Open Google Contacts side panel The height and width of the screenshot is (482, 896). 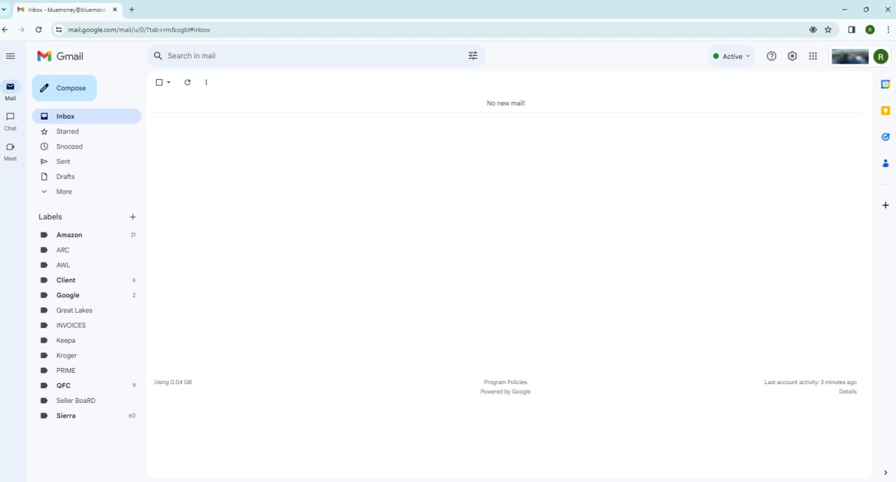coord(885,163)
